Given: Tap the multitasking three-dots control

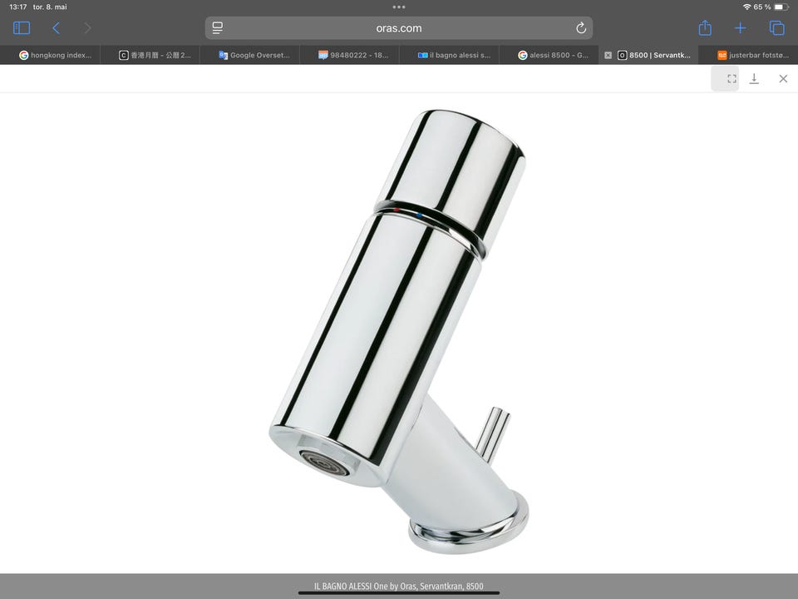Looking at the screenshot, I should pyautogui.click(x=399, y=7).
